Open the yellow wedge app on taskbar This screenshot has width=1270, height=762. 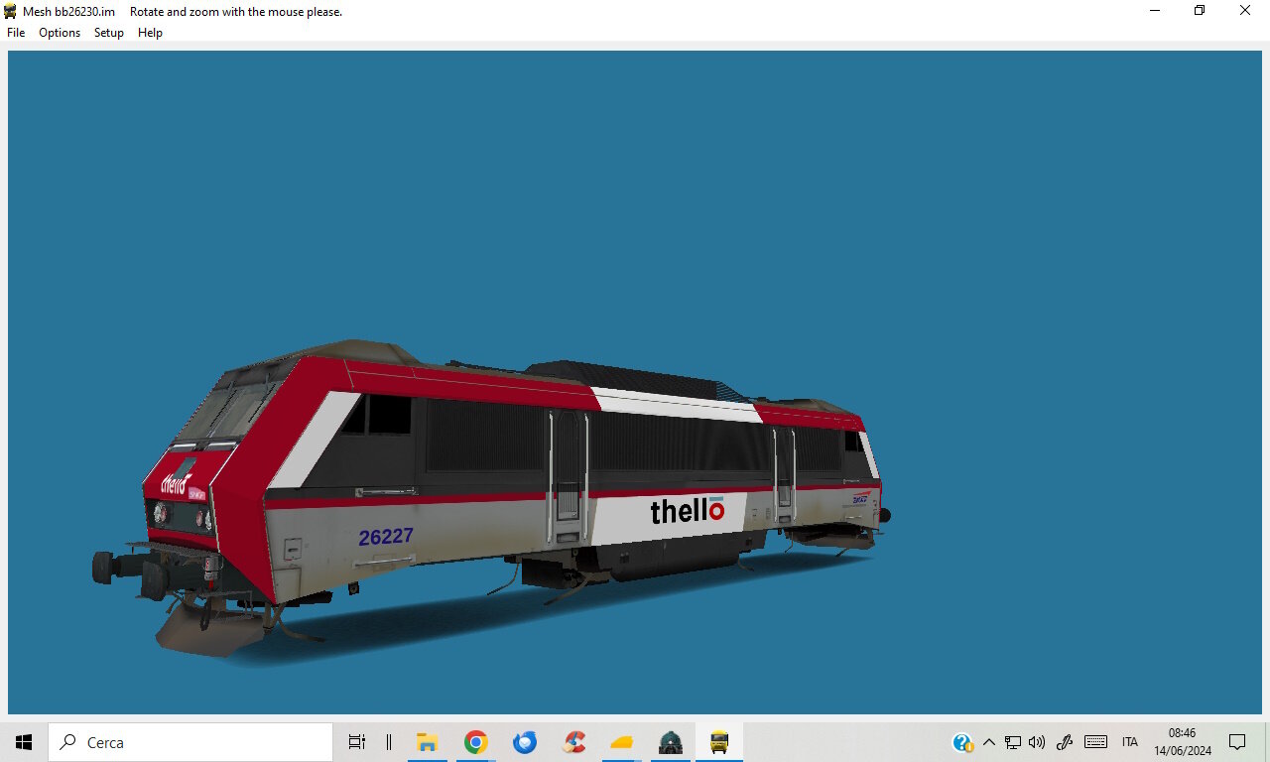[622, 742]
